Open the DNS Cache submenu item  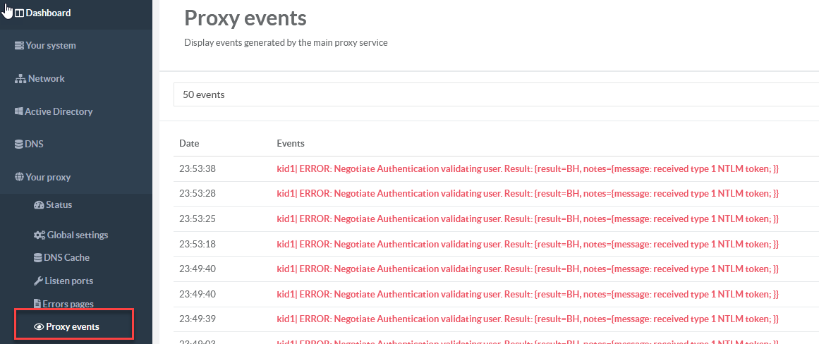(66, 258)
